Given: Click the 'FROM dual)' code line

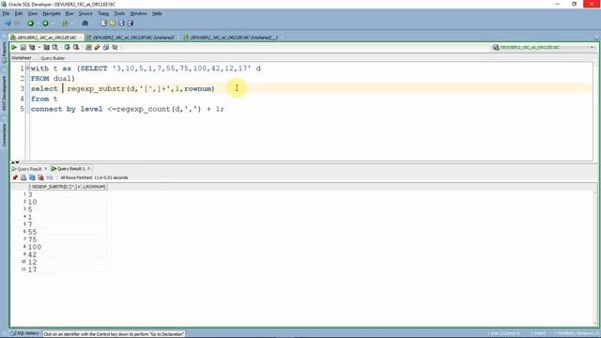Looking at the screenshot, I should 53,79.
